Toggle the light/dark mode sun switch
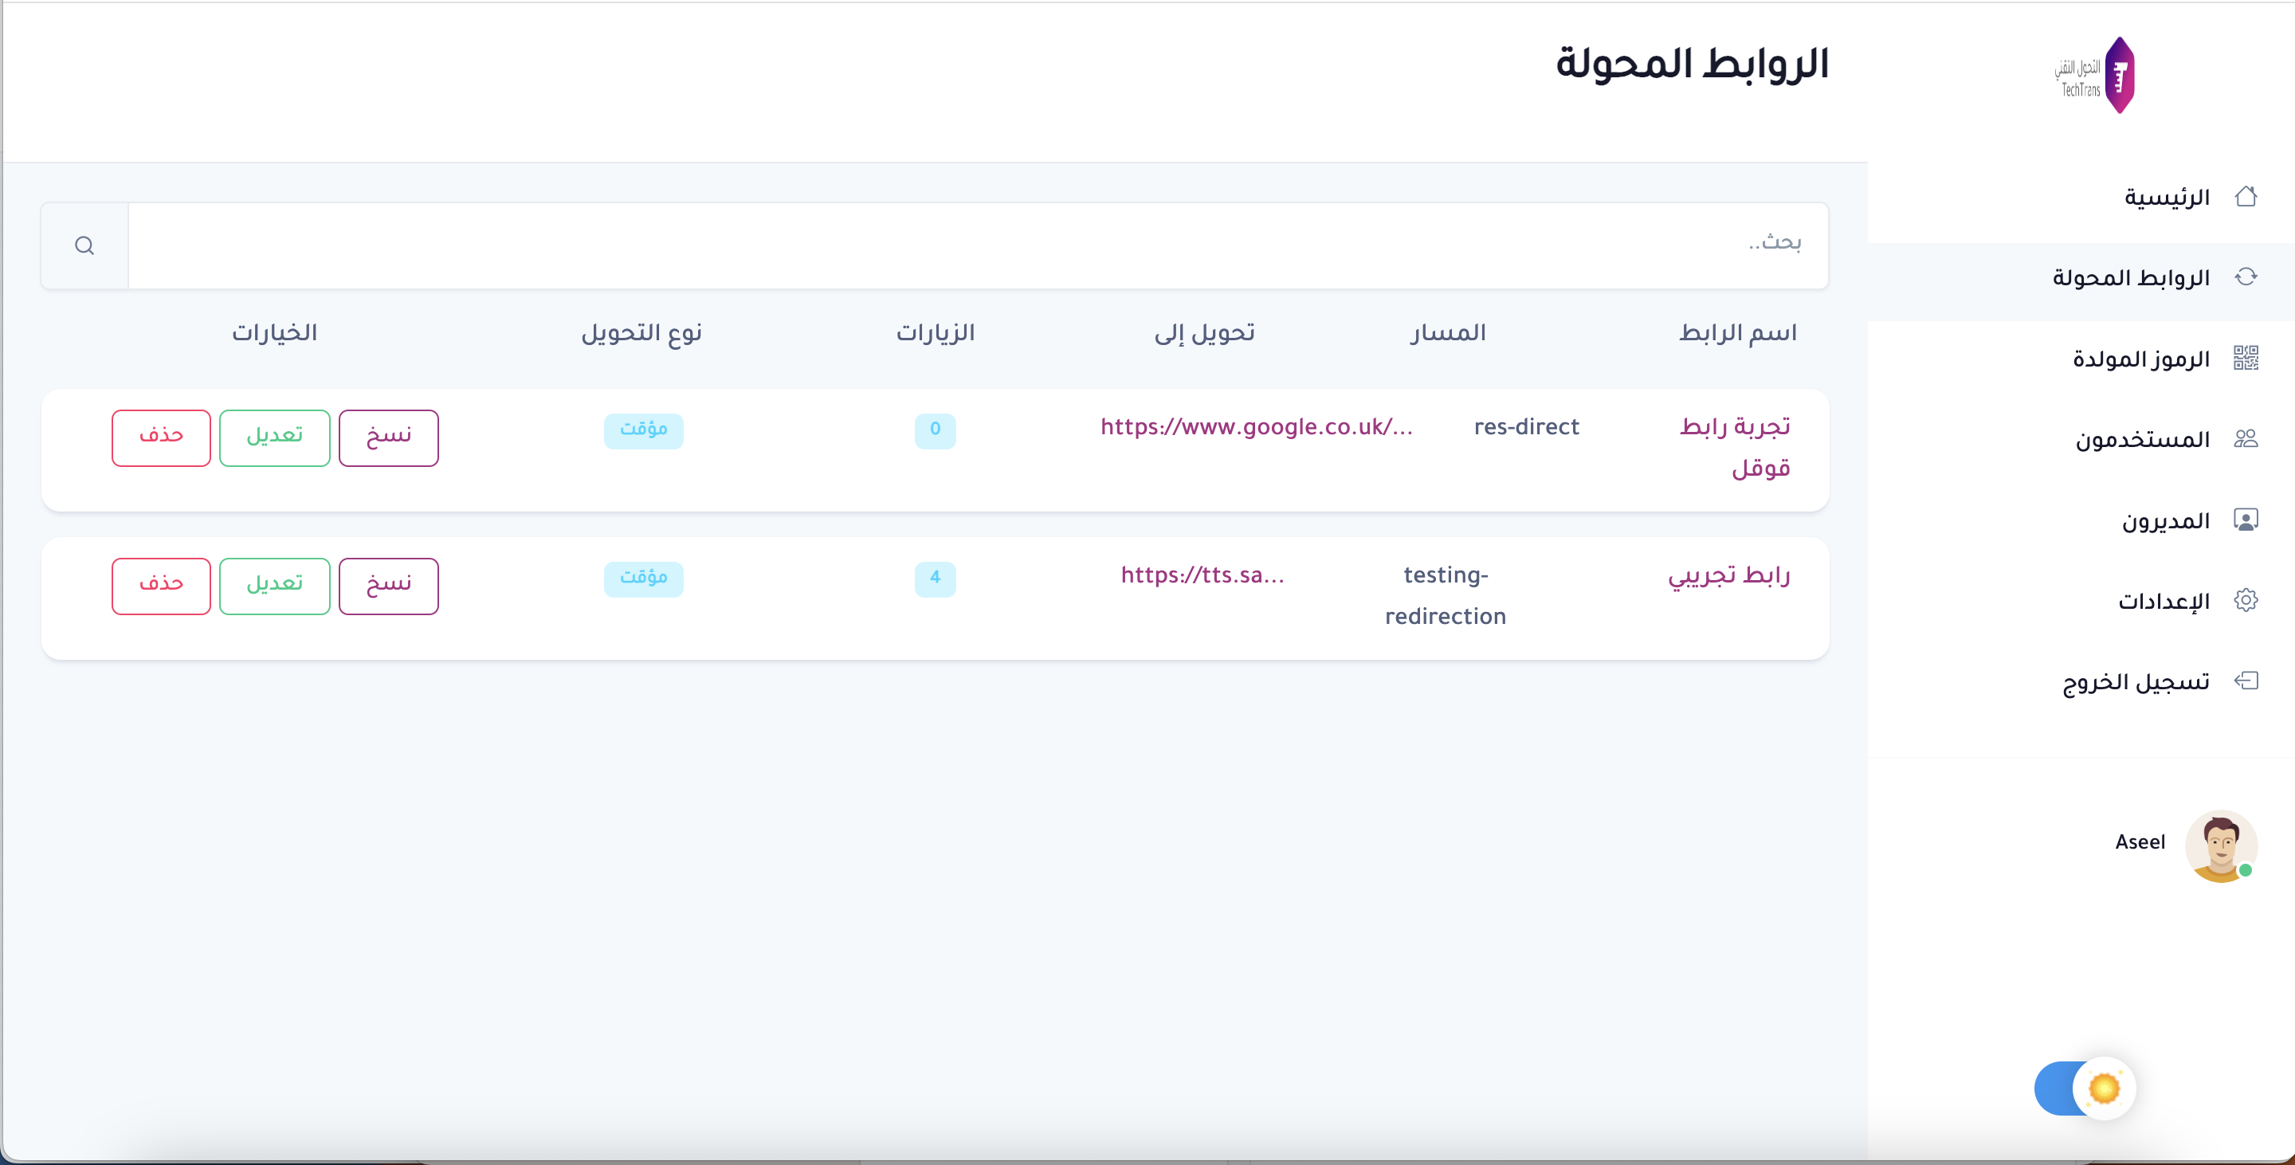 pos(2085,1089)
